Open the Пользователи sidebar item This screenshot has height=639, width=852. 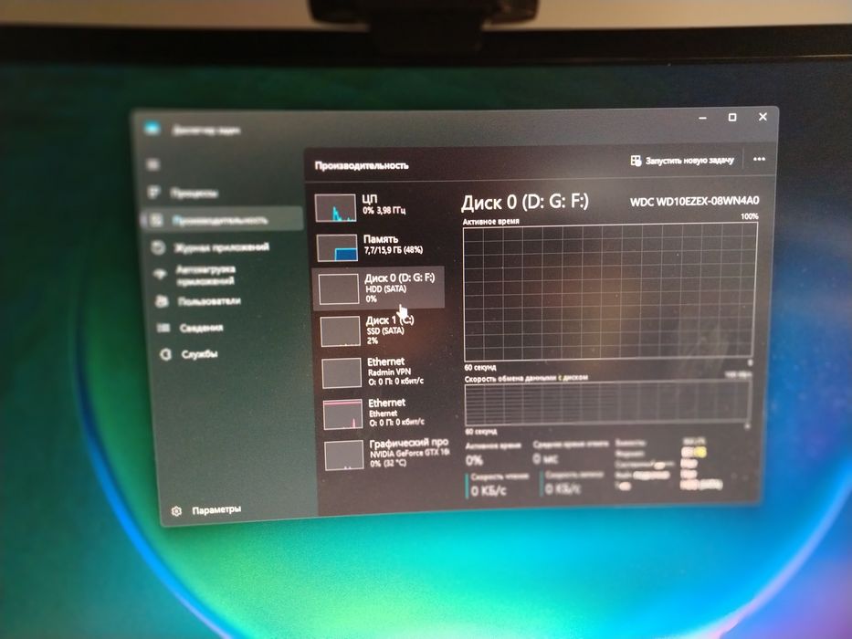pyautogui.click(x=198, y=301)
